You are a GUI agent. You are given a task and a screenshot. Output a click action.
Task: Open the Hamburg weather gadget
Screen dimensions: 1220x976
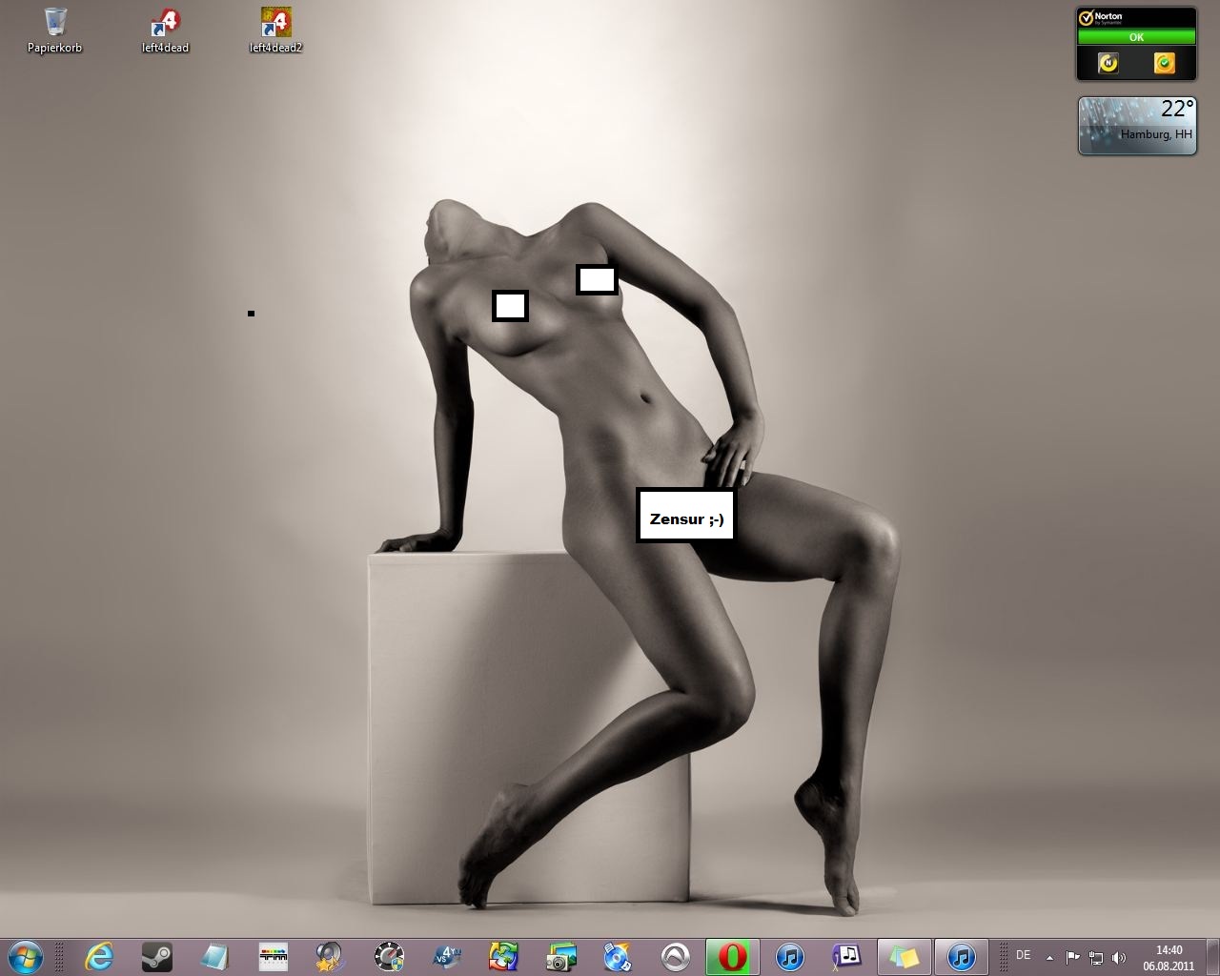(1136, 125)
